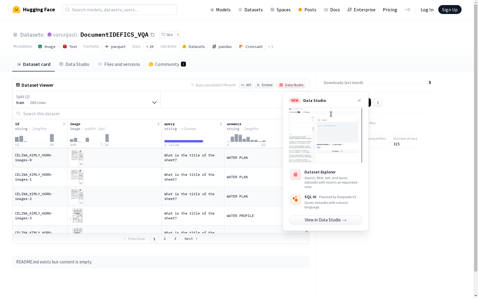
Task: Copy the dataset name with the copy icon
Action: pyautogui.click(x=152, y=35)
